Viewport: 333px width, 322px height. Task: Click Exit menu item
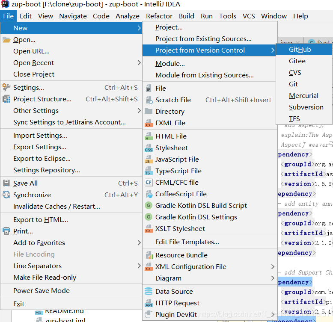[71, 304]
